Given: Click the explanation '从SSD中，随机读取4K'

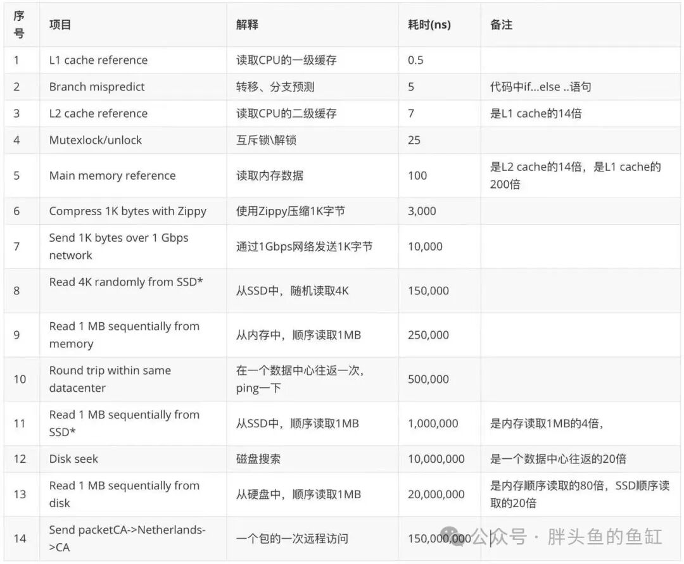Looking at the screenshot, I should click(292, 291).
